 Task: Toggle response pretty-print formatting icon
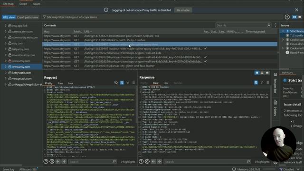(x=256, y=83)
